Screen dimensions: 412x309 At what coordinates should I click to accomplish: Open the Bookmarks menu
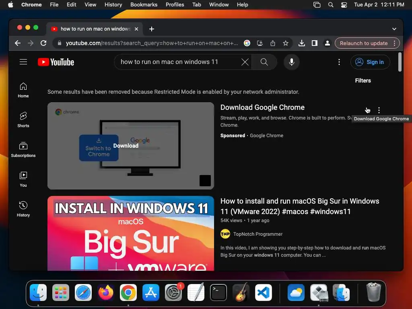144,5
